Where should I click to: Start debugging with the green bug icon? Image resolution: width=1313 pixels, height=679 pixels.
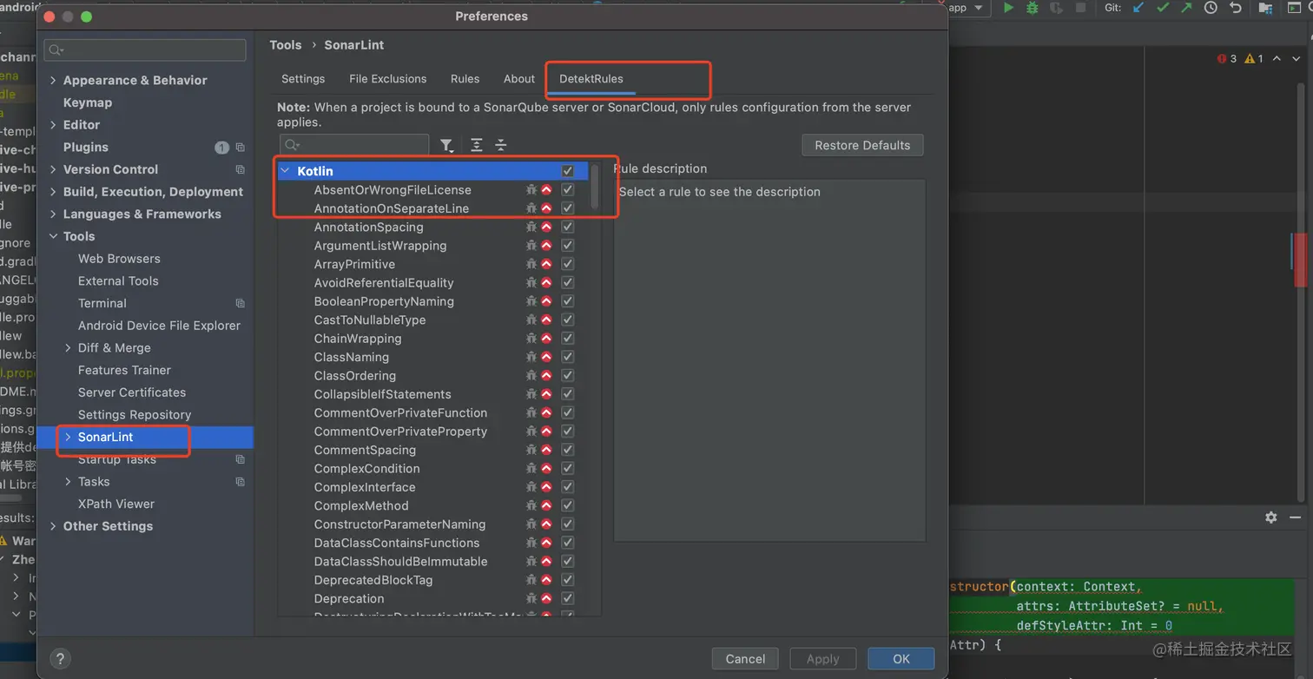[x=1033, y=8]
